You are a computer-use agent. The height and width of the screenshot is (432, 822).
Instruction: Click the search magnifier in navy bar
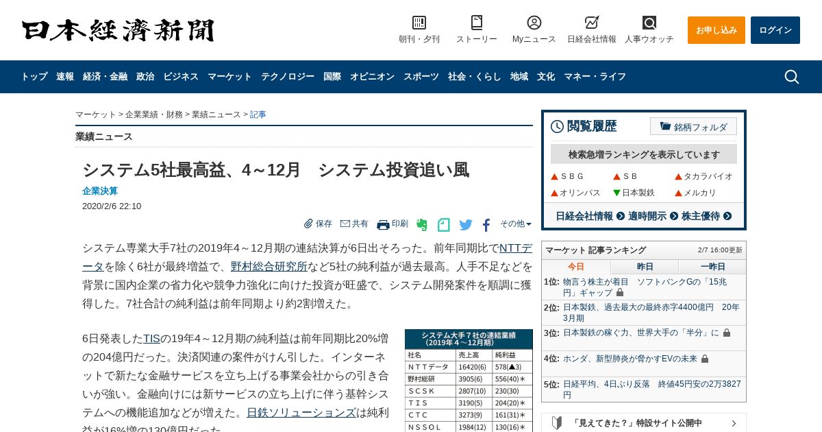[792, 77]
